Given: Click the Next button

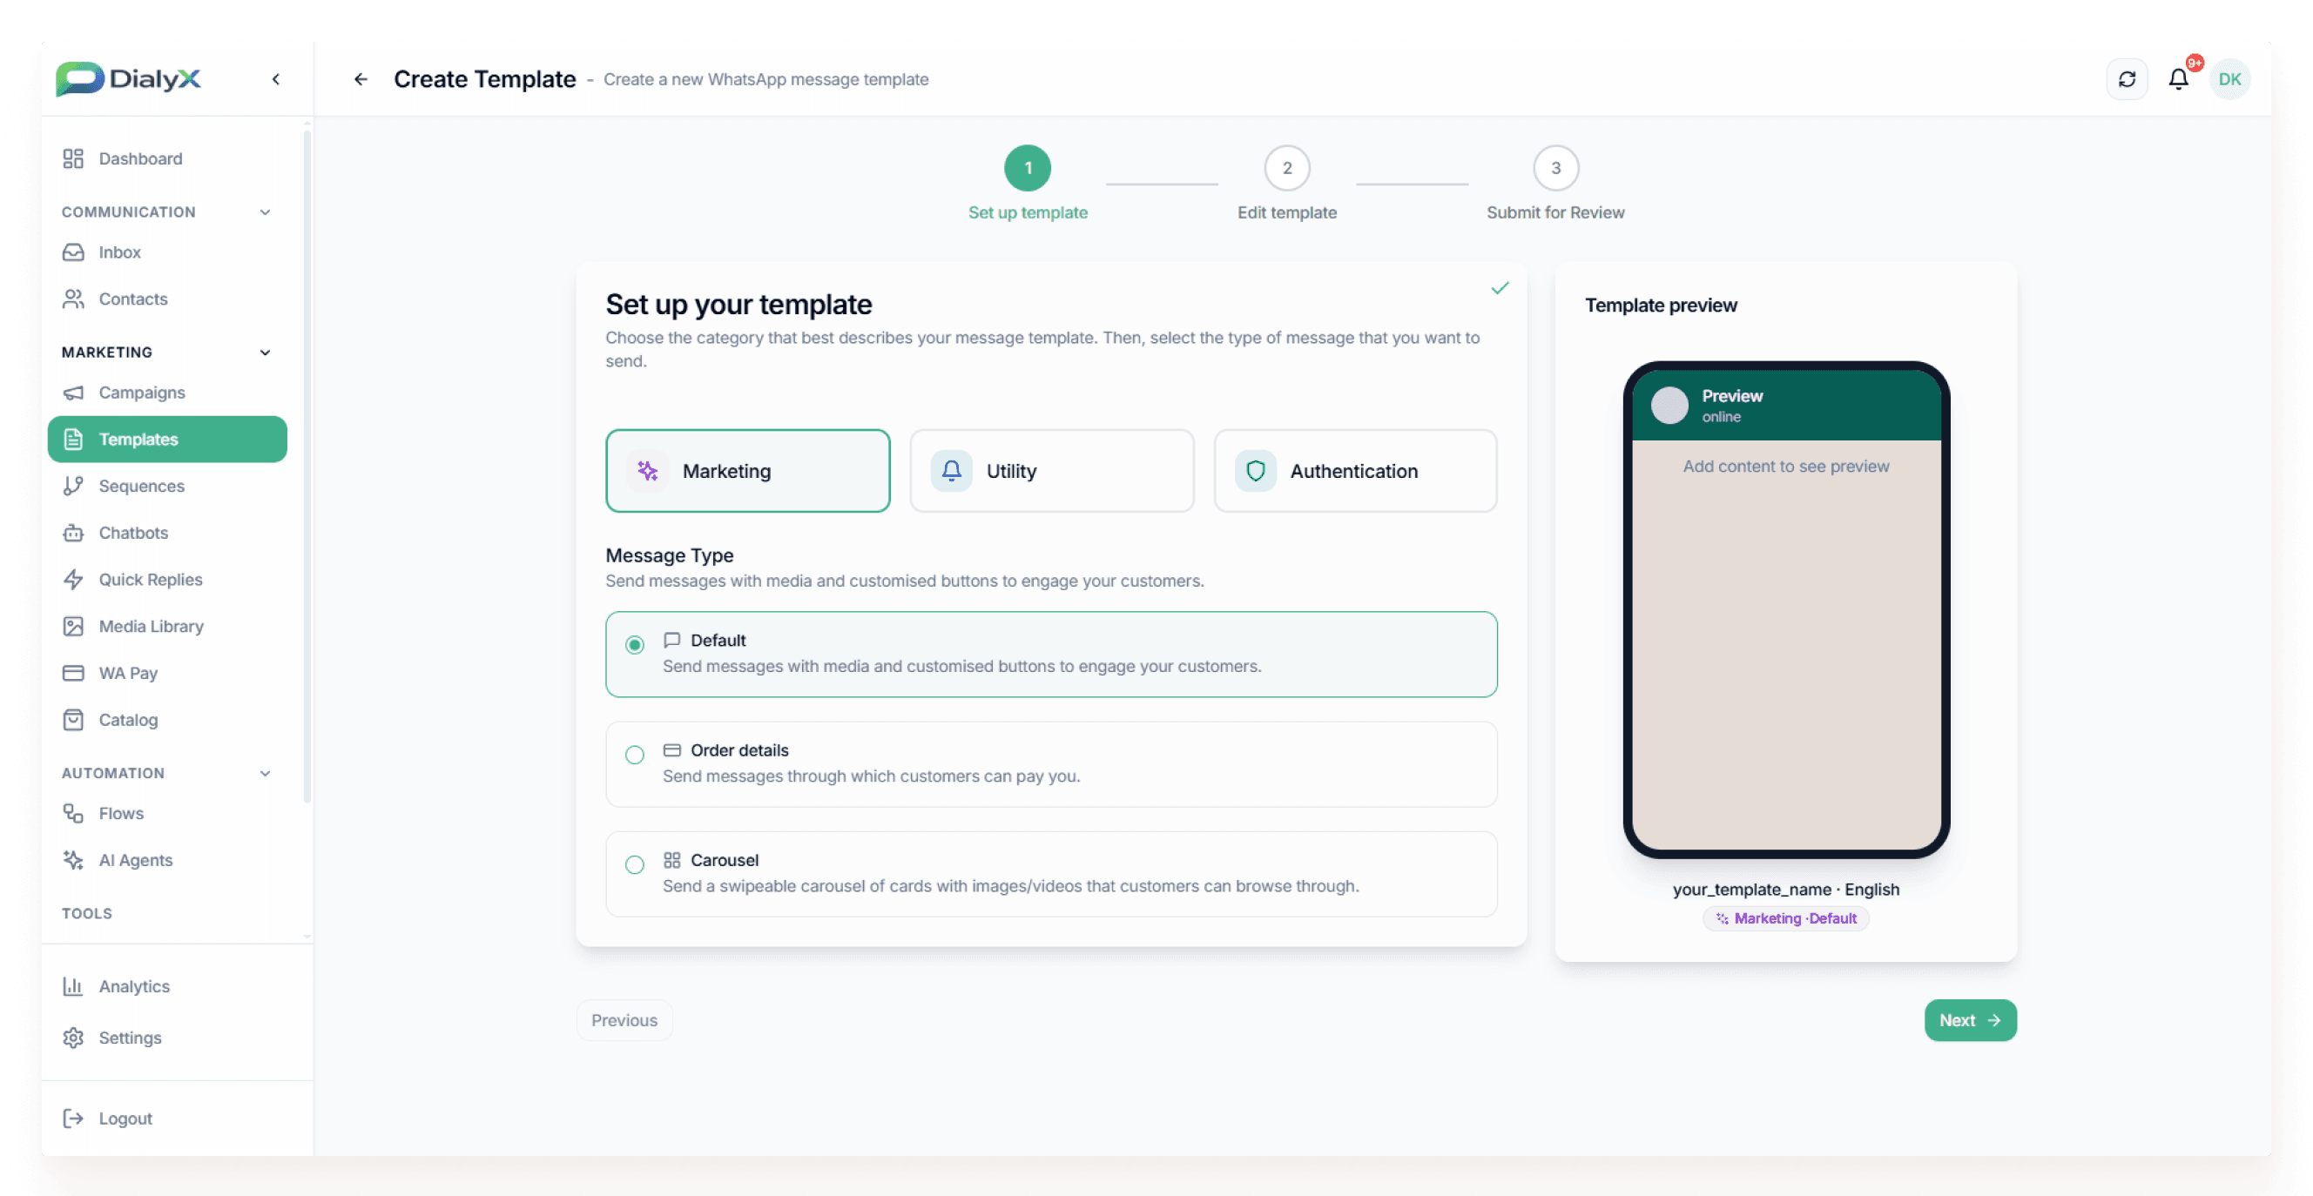Looking at the screenshot, I should coord(1970,1019).
